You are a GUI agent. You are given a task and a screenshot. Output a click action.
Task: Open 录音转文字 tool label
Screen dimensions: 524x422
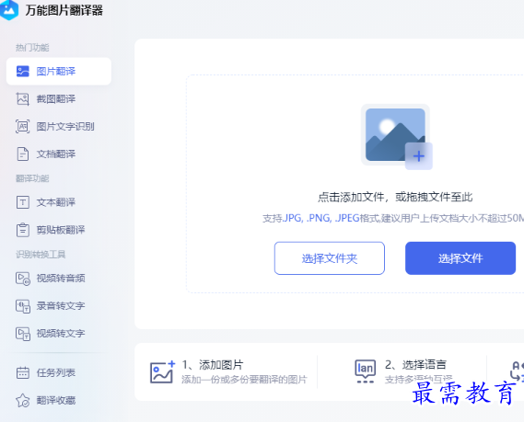(x=61, y=306)
